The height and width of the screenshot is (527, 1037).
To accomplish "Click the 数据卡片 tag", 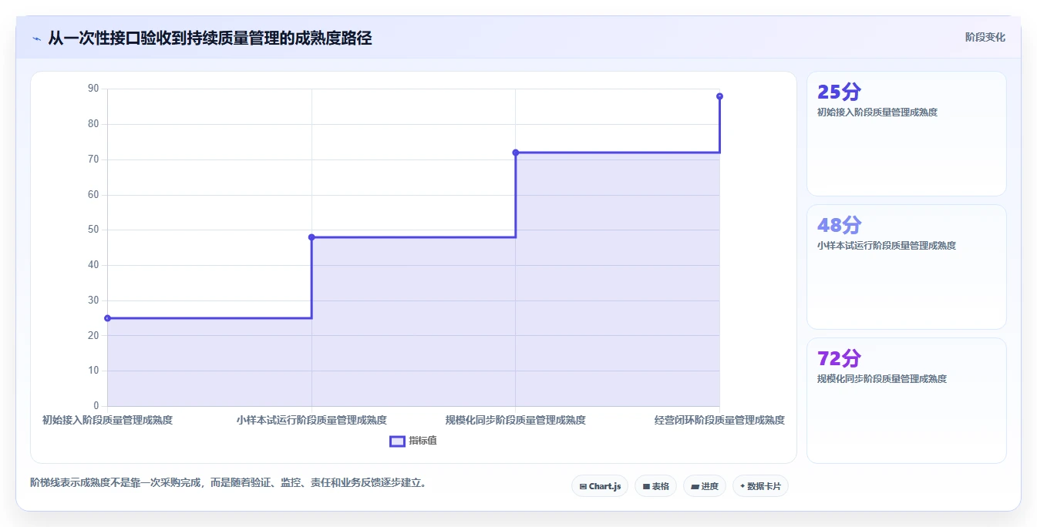I will coord(760,486).
